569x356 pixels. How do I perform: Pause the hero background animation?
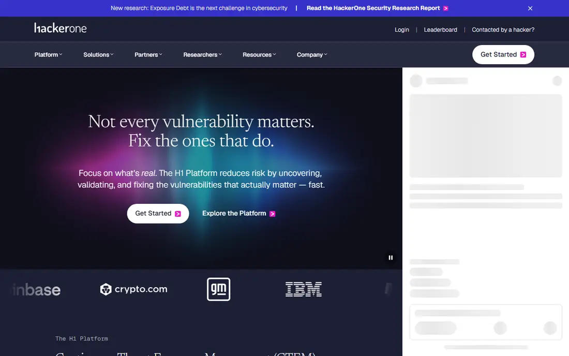coord(391,258)
